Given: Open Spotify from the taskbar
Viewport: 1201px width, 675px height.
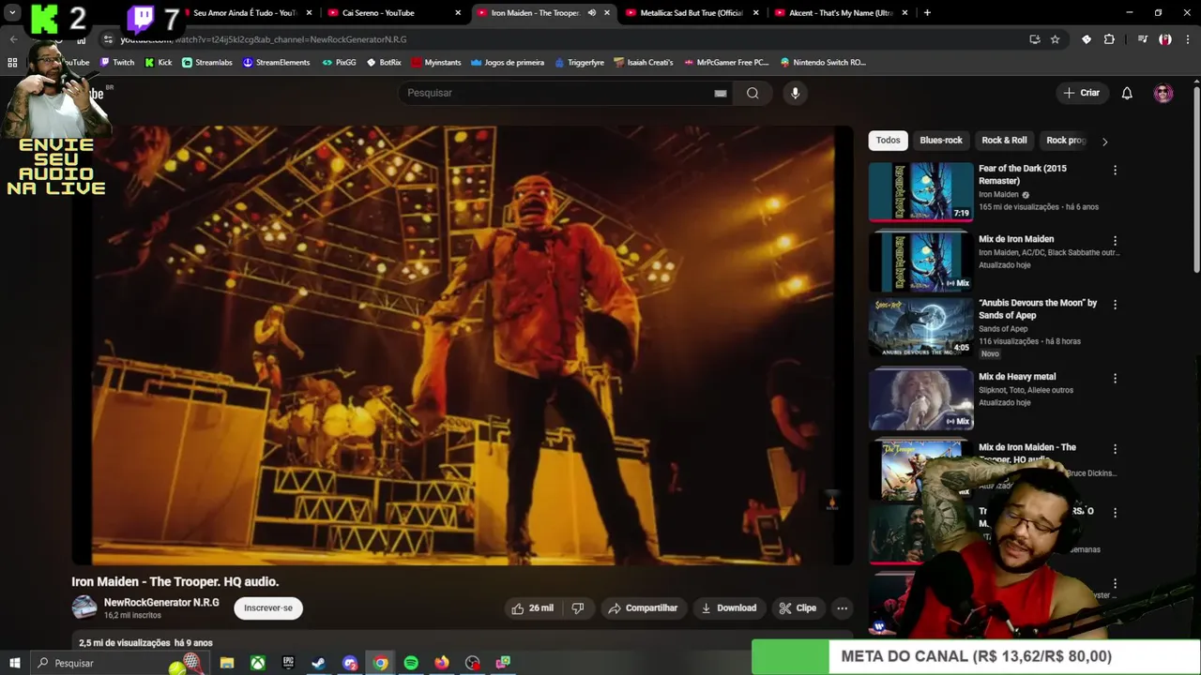Looking at the screenshot, I should tap(411, 663).
